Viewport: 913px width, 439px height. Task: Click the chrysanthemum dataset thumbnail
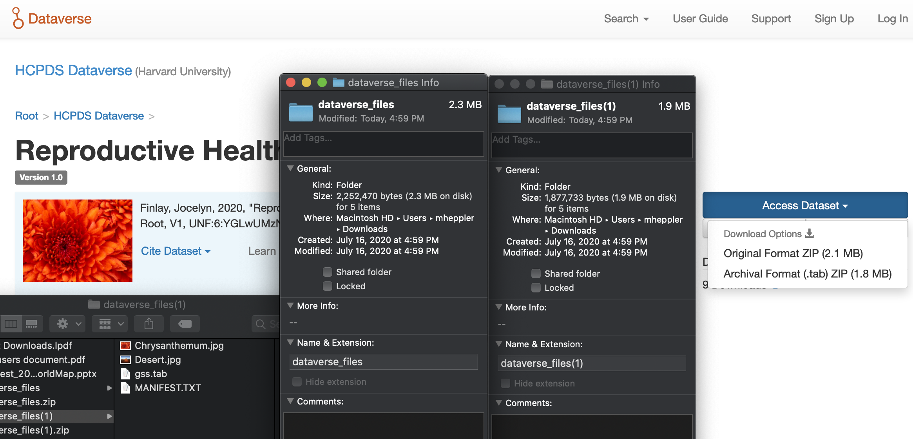pyautogui.click(x=78, y=240)
